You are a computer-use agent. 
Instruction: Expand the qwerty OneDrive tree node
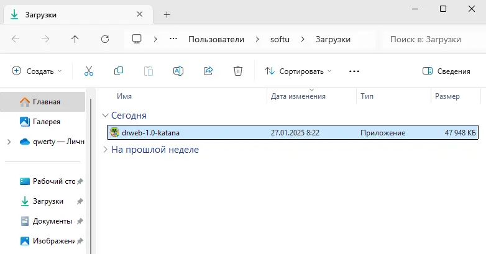9,142
